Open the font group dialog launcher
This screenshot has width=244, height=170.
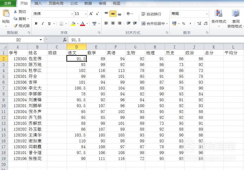point(99,32)
